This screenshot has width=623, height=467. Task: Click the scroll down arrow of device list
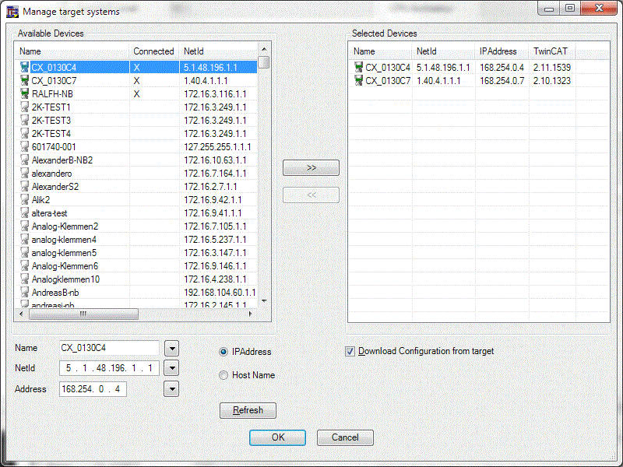pos(264,301)
